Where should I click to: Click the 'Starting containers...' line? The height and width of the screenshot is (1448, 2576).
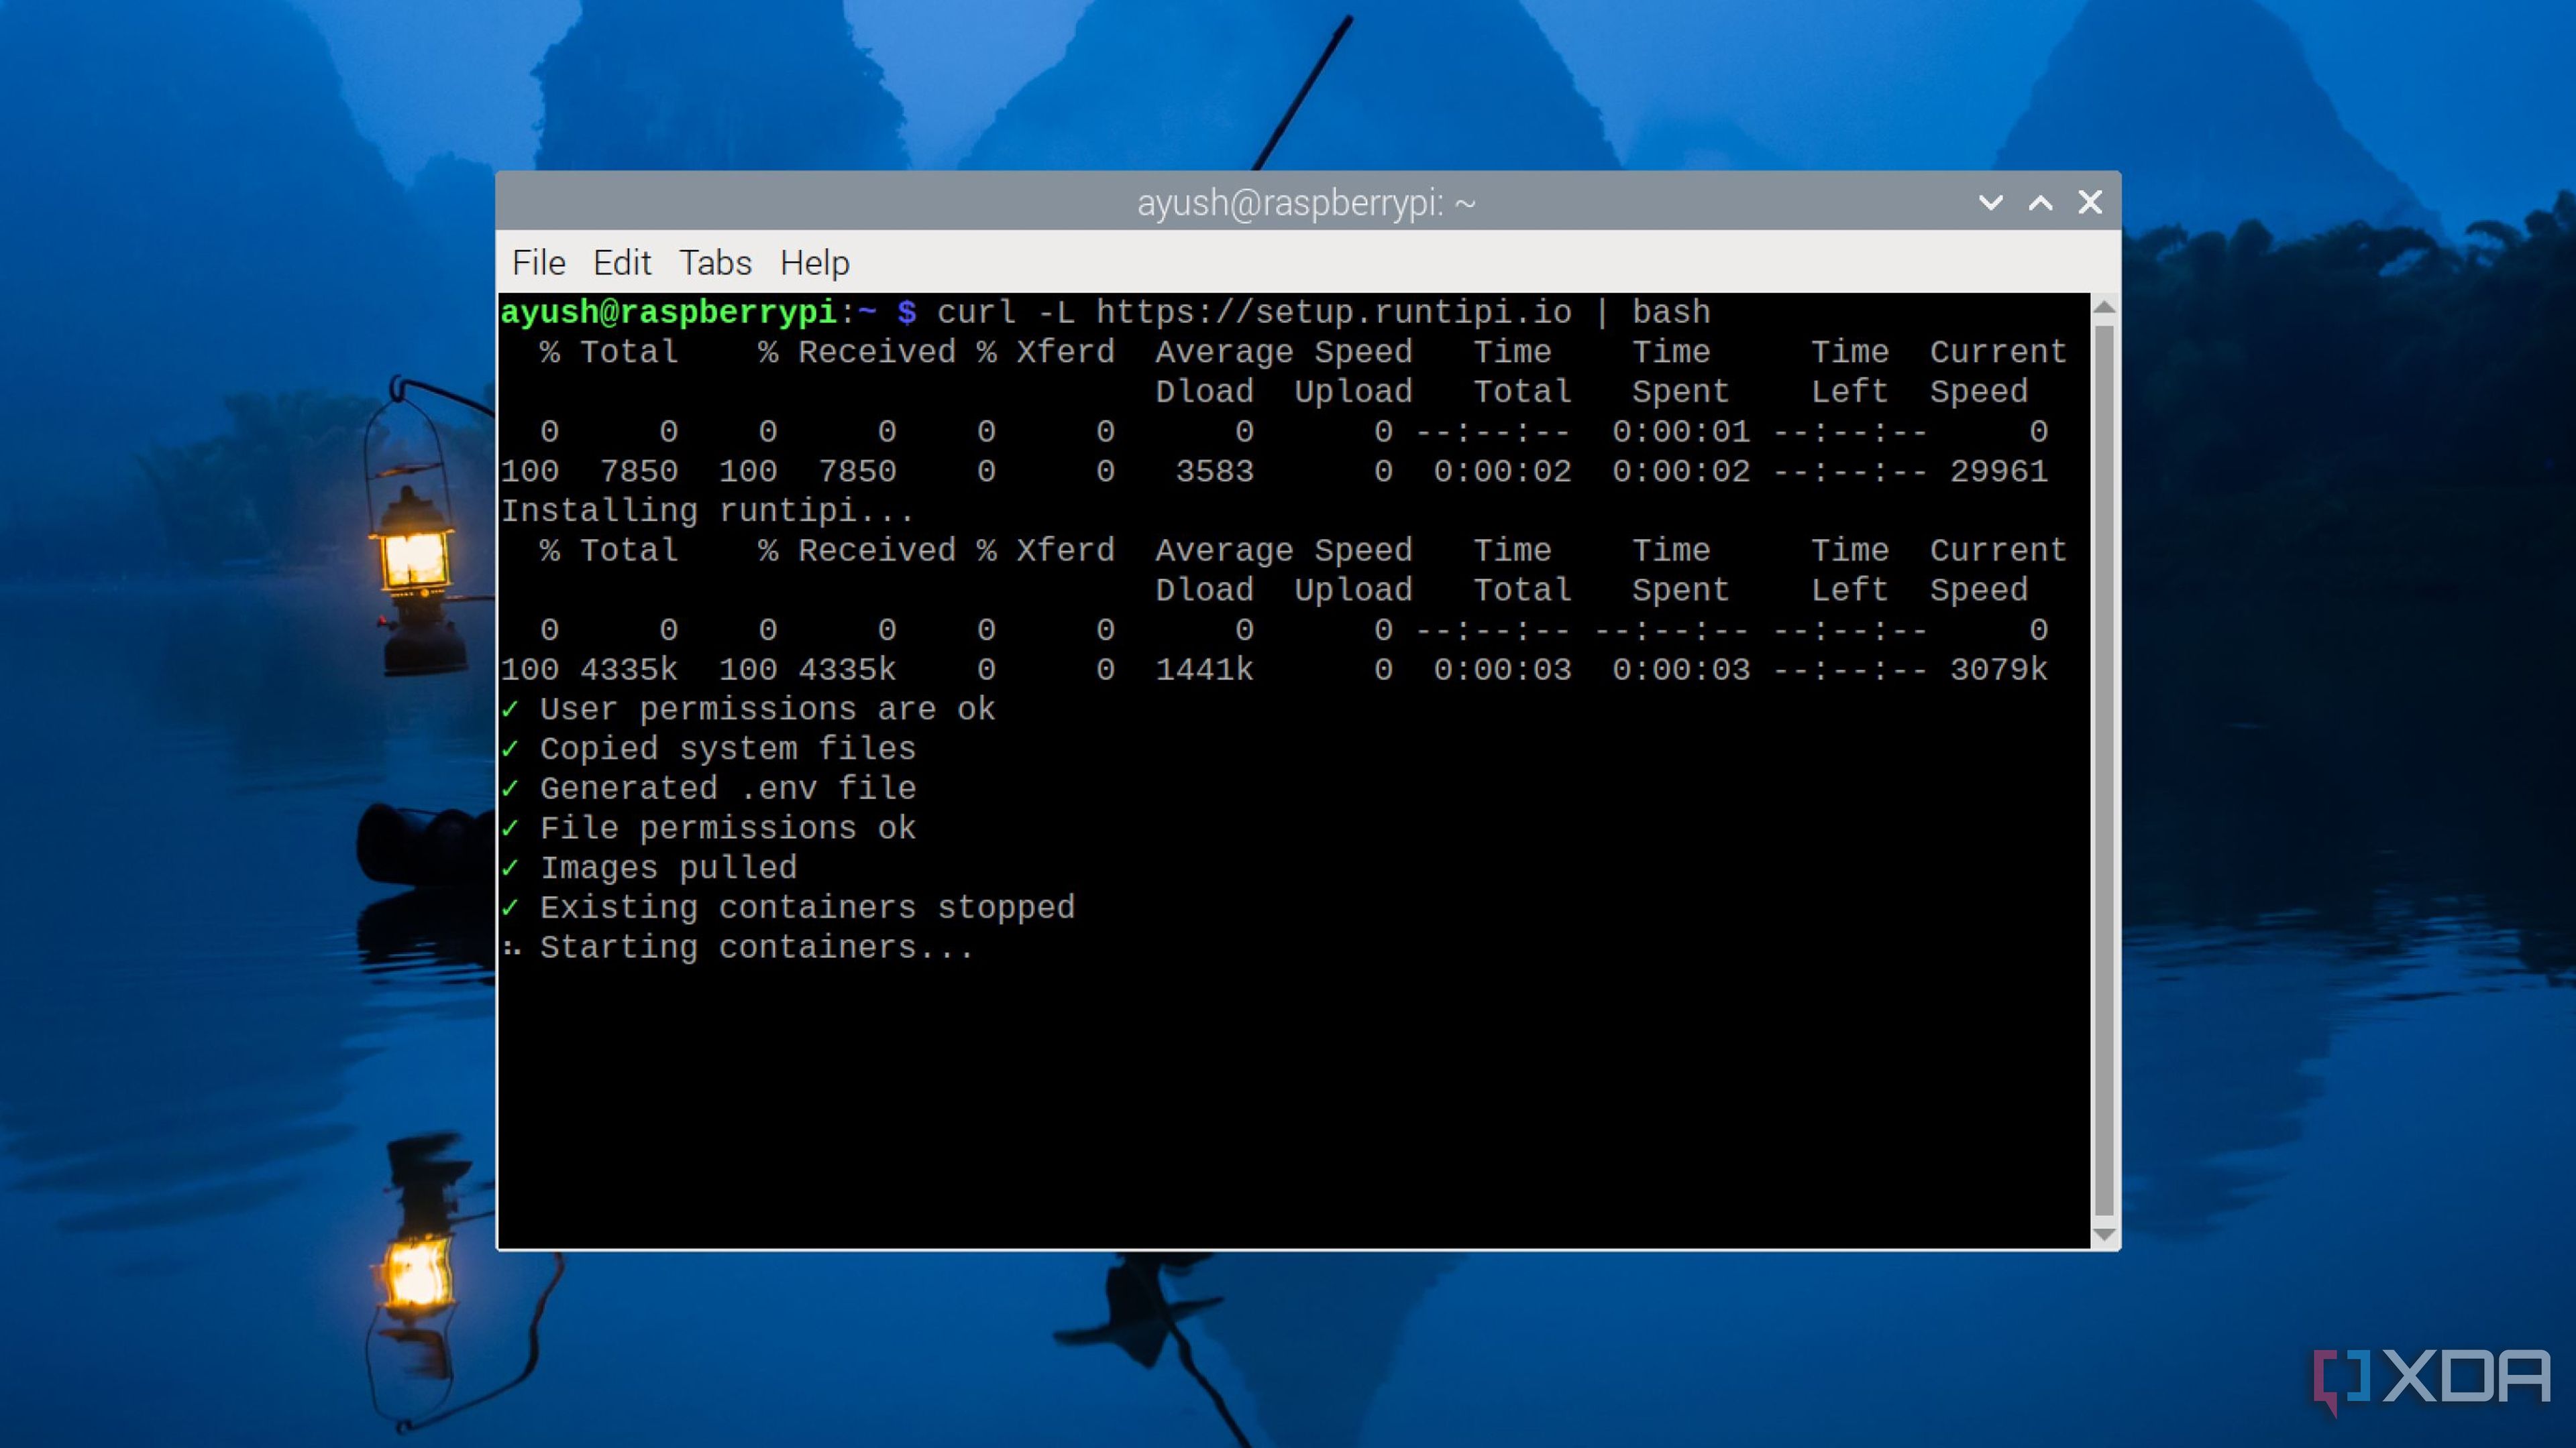tap(755, 947)
